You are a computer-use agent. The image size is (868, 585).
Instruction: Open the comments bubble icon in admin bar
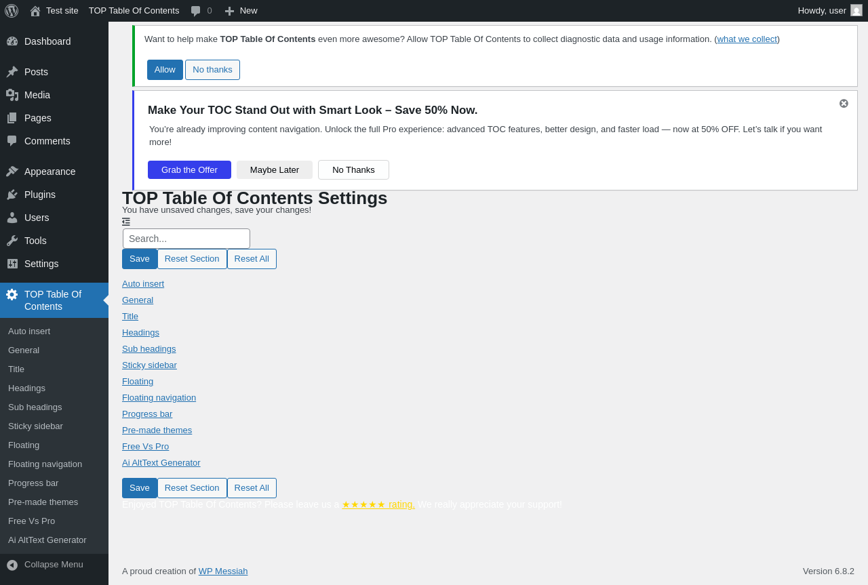195,11
